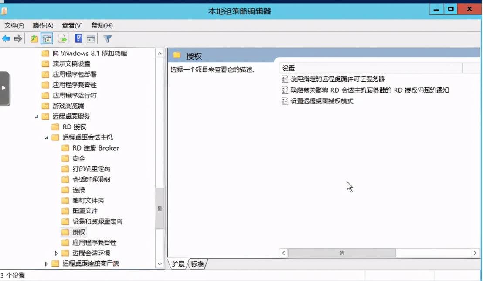Click the filter funnel icon

coord(107,38)
